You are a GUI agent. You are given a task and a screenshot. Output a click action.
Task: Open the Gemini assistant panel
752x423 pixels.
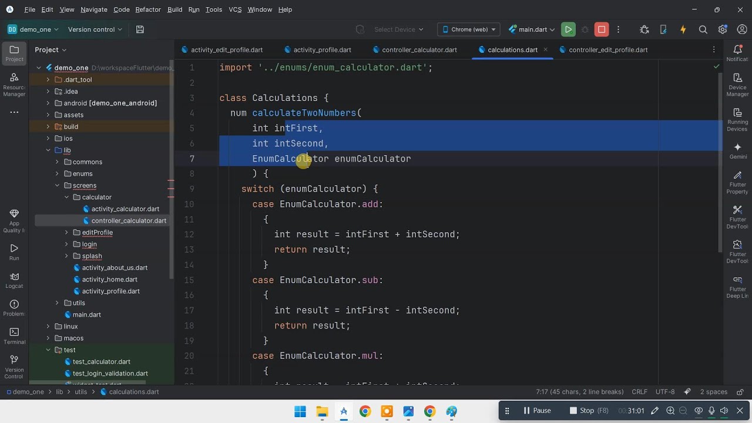pos(737,151)
